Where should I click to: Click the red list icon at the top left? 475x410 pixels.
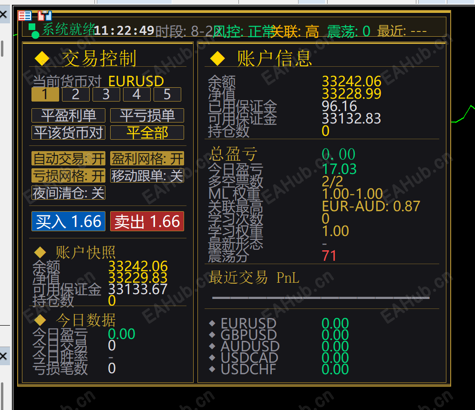click(x=24, y=15)
